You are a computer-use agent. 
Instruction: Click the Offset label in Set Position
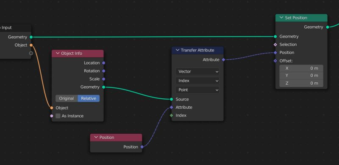[x=286, y=61]
